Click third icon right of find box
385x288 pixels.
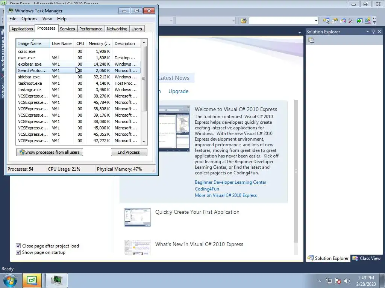(x=343, y=21)
